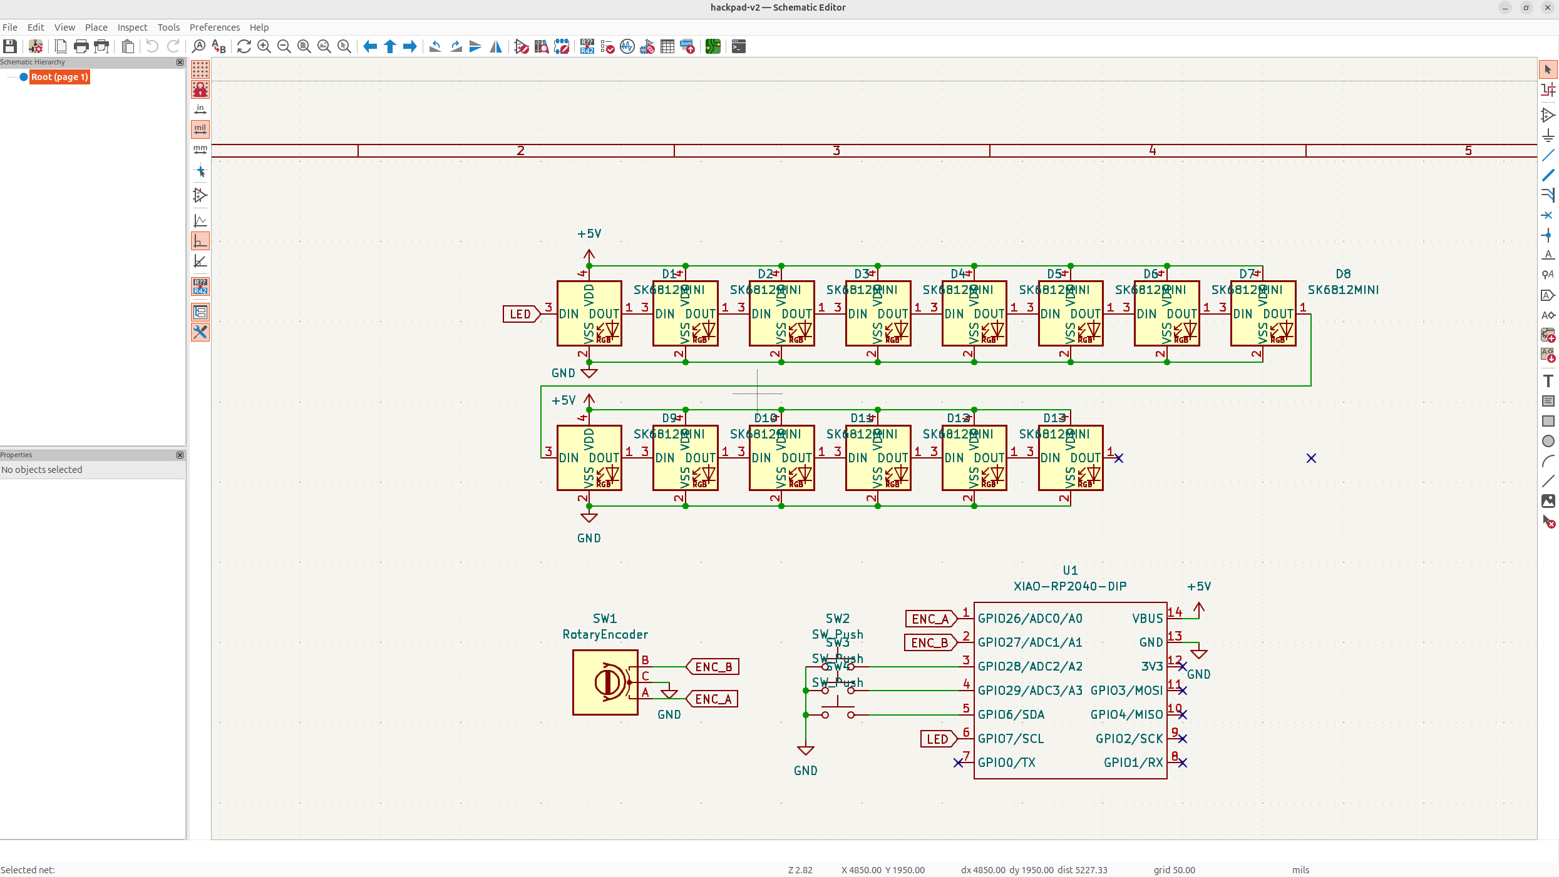The height and width of the screenshot is (877, 1559).
Task: Close the Schematic Hierarchy panel
Action: click(180, 62)
